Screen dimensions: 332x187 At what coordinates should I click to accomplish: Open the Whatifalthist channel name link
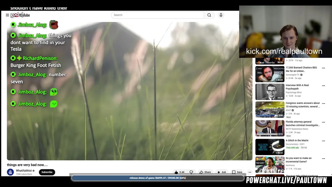pyautogui.click(x=24, y=171)
